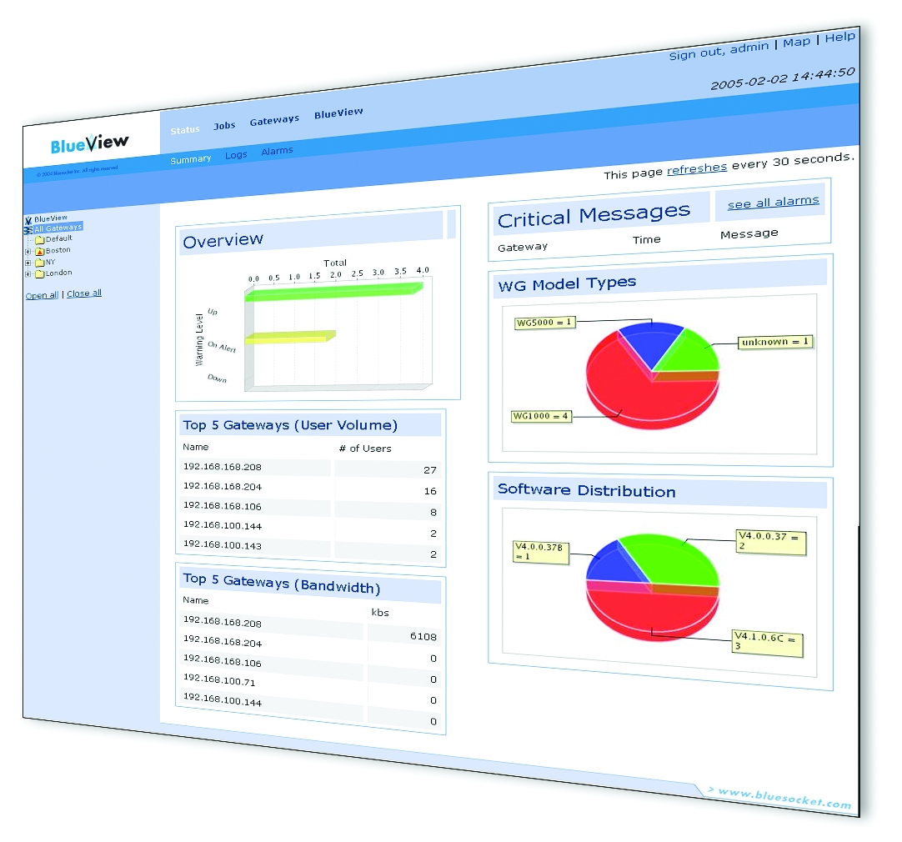Click the BlueView logo in the header

[90, 143]
